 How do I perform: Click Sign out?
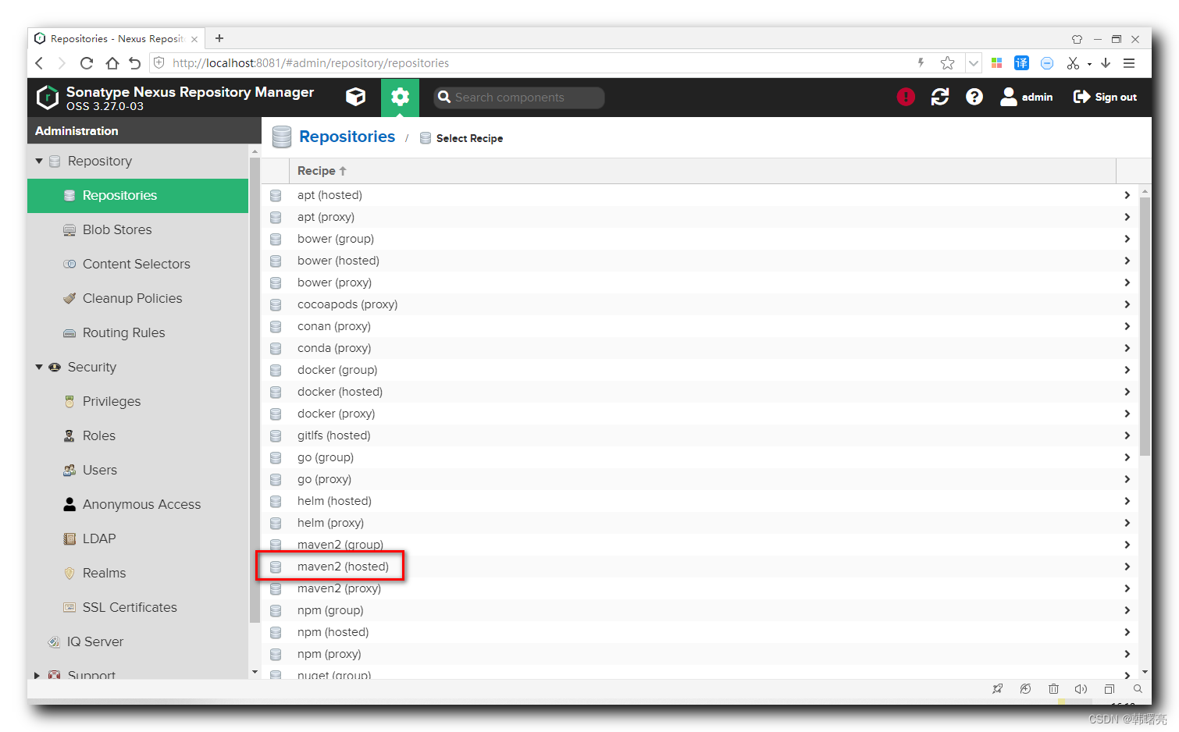point(1105,97)
